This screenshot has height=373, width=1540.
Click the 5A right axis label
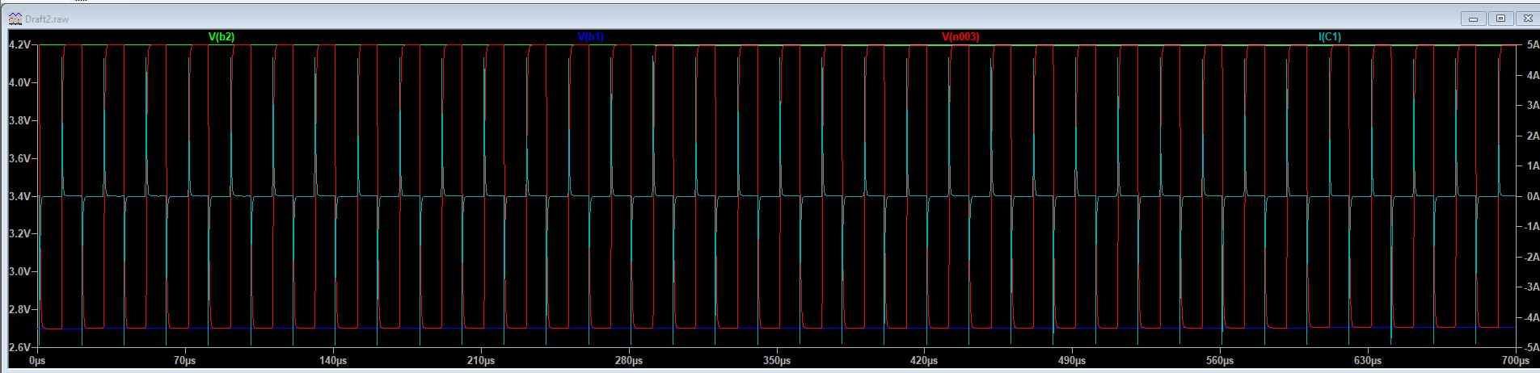tap(1532, 45)
